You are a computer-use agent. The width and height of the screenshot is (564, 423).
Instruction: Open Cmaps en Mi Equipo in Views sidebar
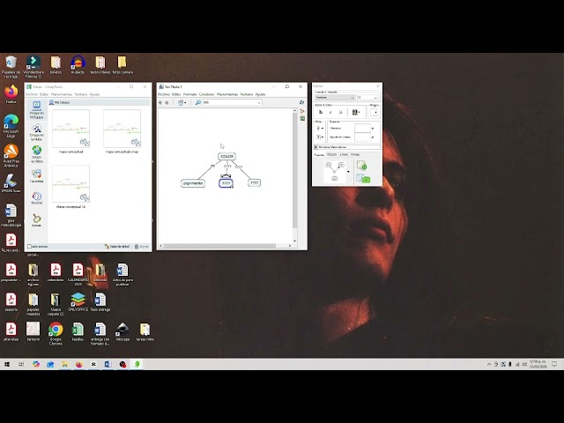(x=36, y=109)
